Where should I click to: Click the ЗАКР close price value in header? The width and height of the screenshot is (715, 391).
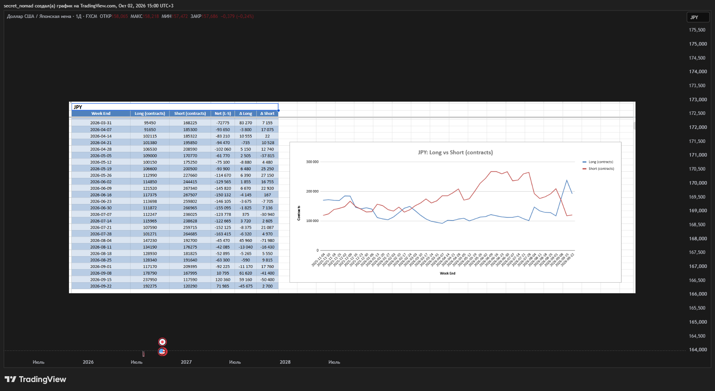210,16
